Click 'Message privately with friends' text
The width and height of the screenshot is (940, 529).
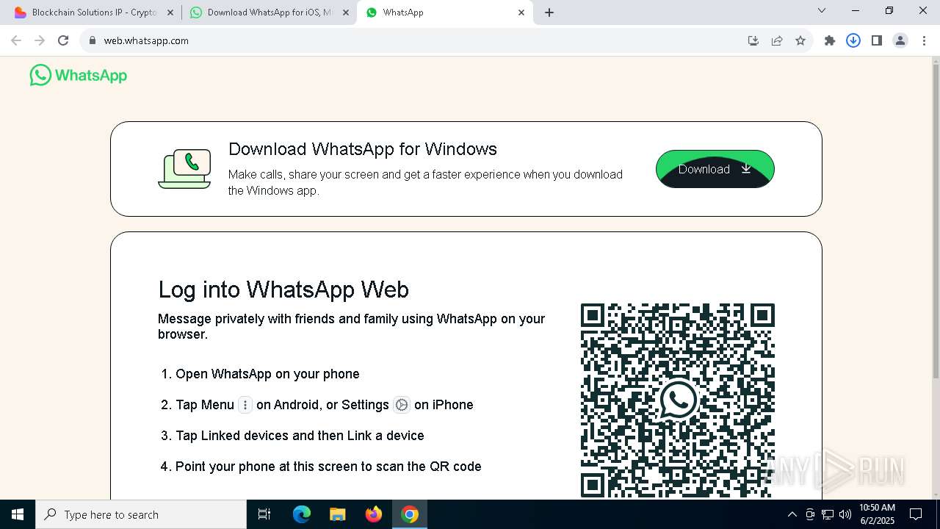coord(352,326)
